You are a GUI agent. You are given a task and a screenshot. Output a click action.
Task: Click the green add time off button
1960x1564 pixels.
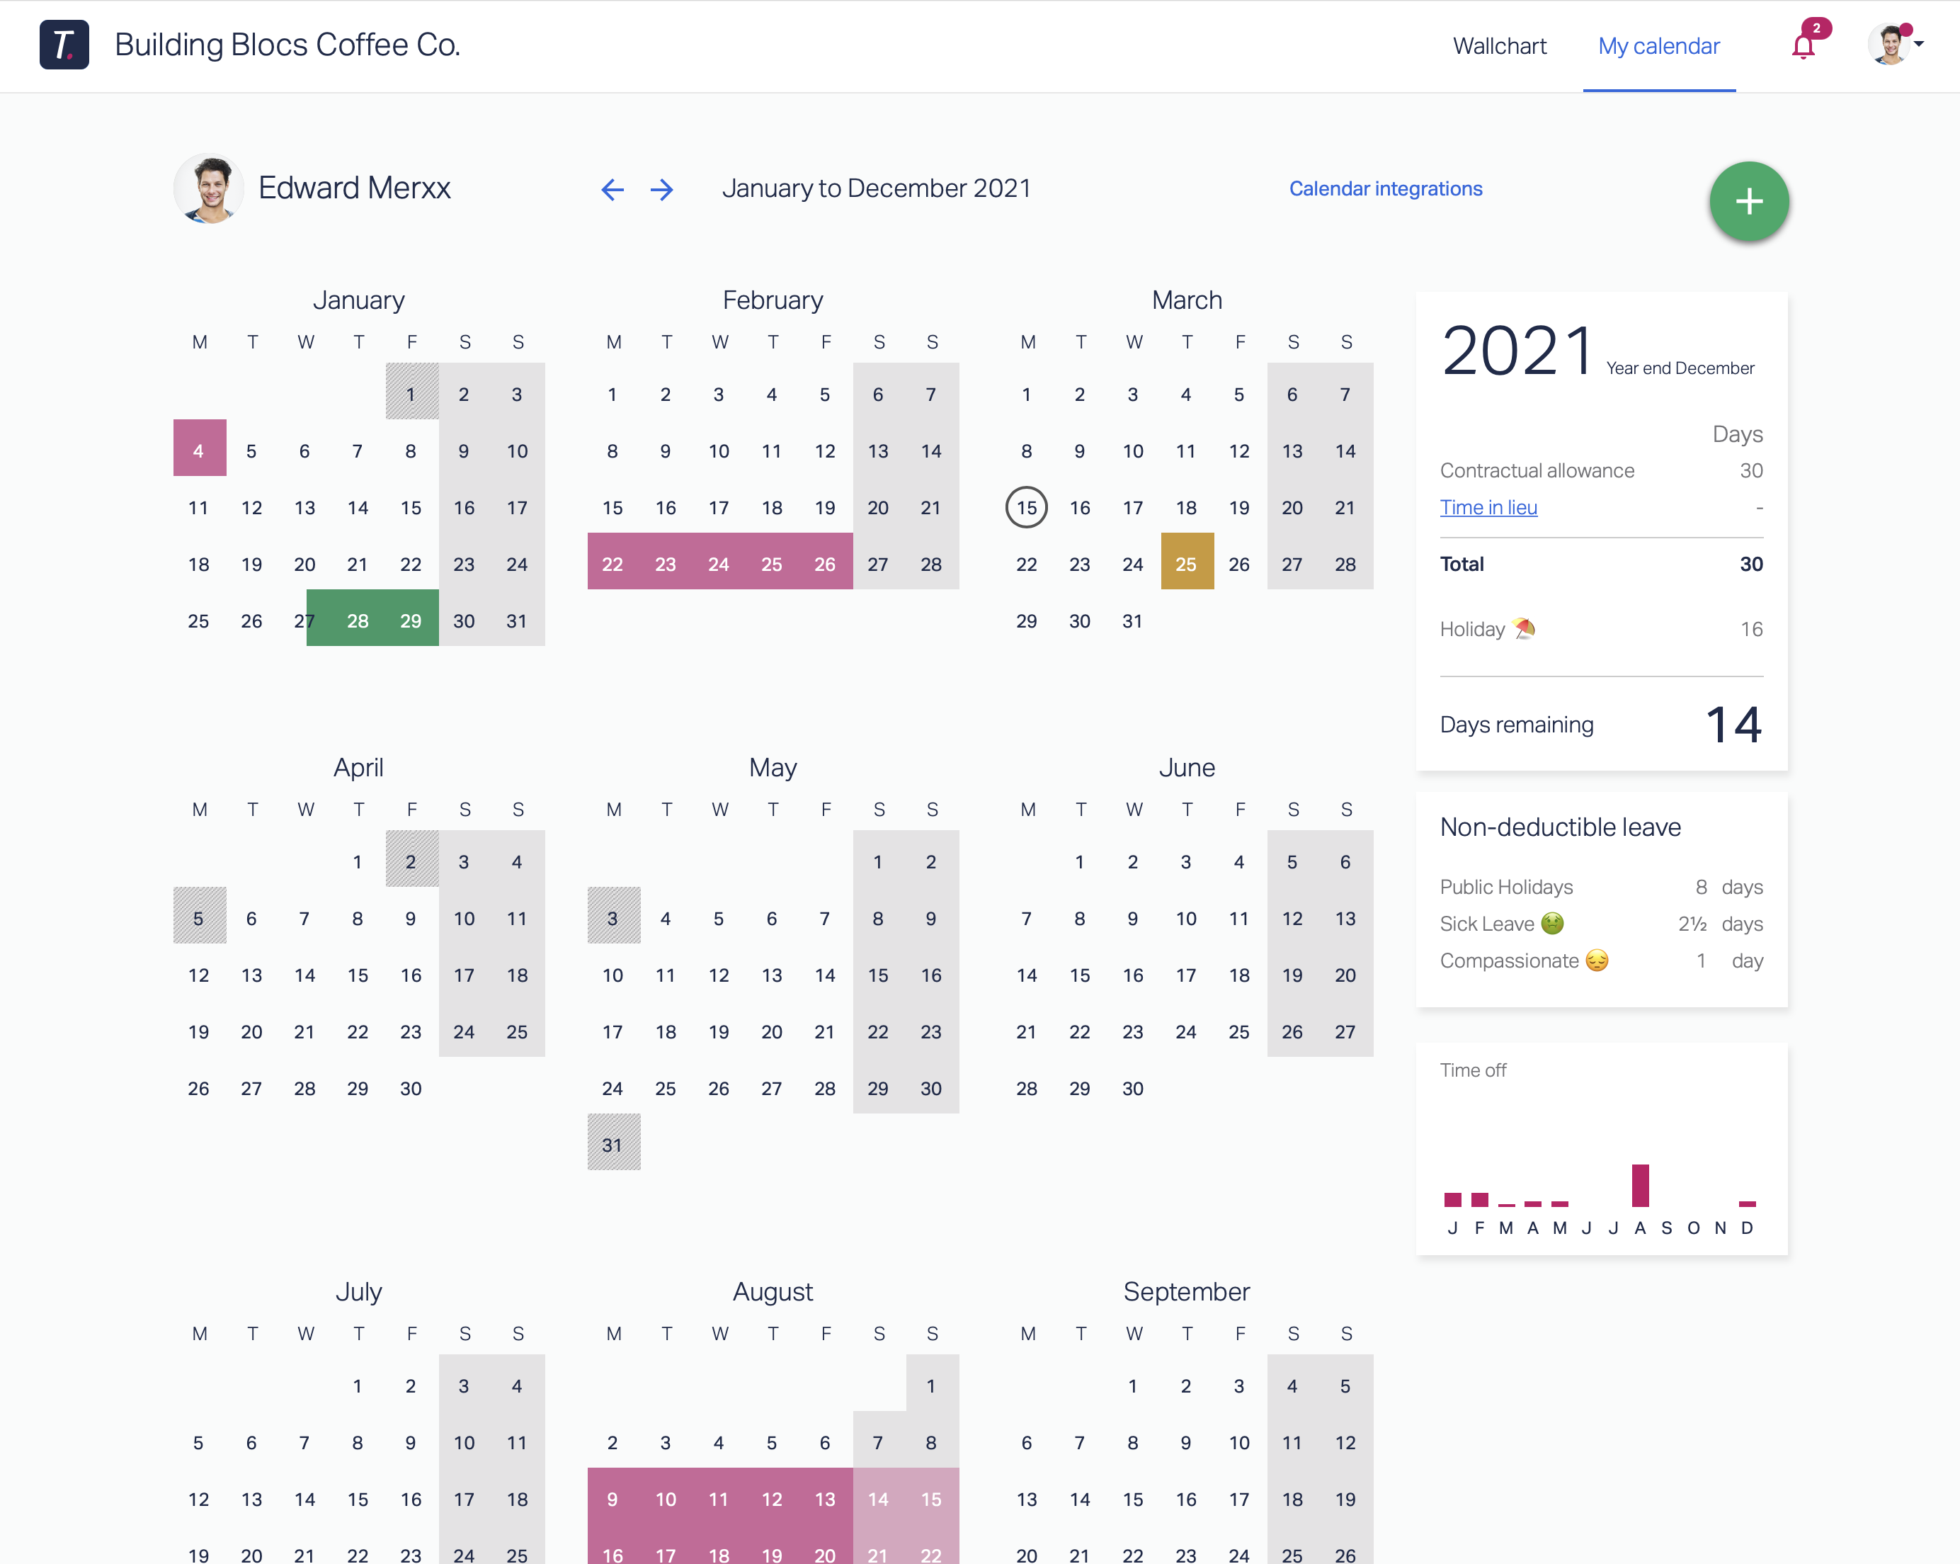1748,201
